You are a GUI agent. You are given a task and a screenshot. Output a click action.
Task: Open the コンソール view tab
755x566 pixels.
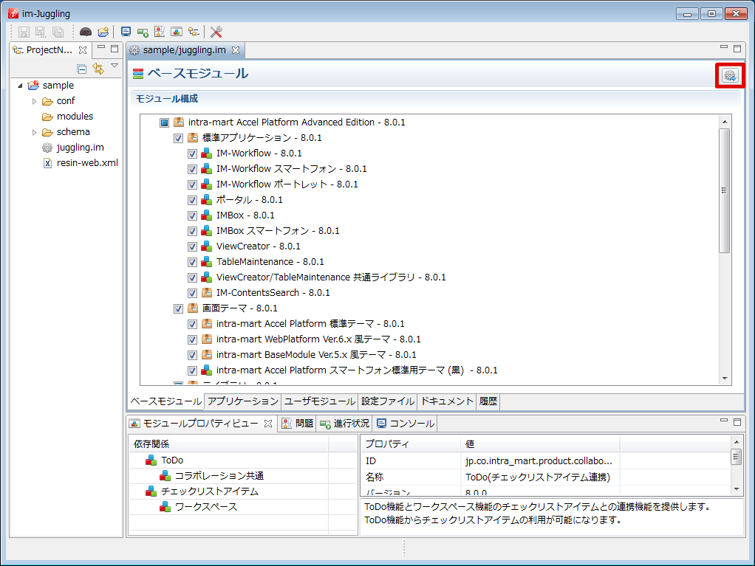[x=406, y=423]
